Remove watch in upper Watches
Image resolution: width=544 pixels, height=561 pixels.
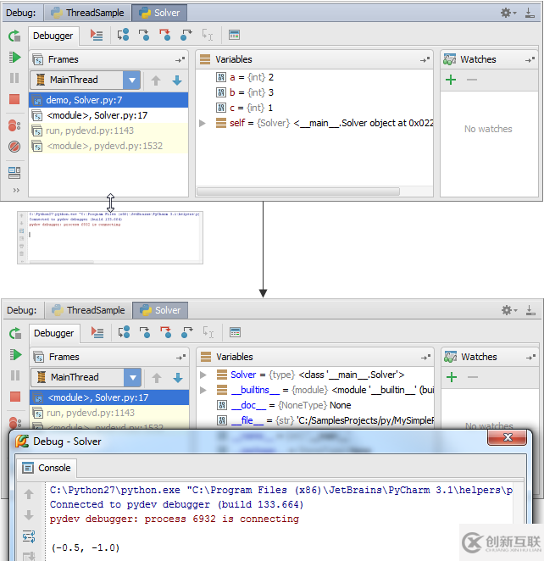pos(472,80)
